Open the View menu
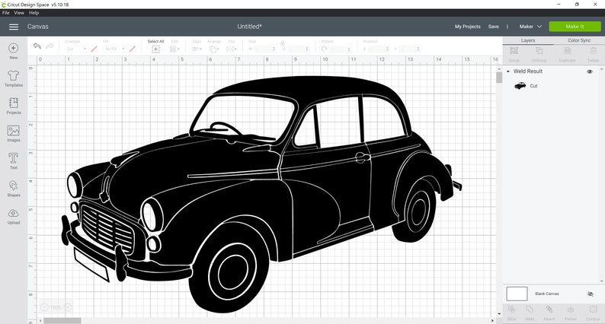The image size is (605, 324). tap(19, 13)
